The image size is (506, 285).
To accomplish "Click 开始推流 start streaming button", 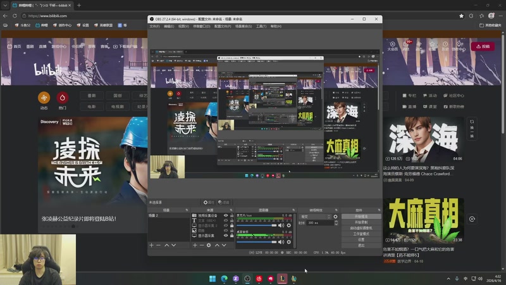I will pyautogui.click(x=361, y=217).
